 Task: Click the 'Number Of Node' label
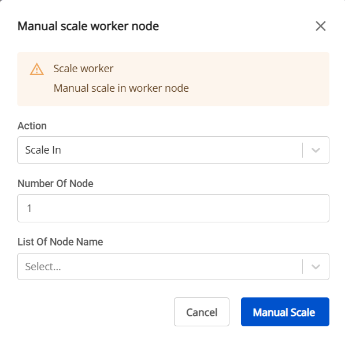tap(55, 184)
